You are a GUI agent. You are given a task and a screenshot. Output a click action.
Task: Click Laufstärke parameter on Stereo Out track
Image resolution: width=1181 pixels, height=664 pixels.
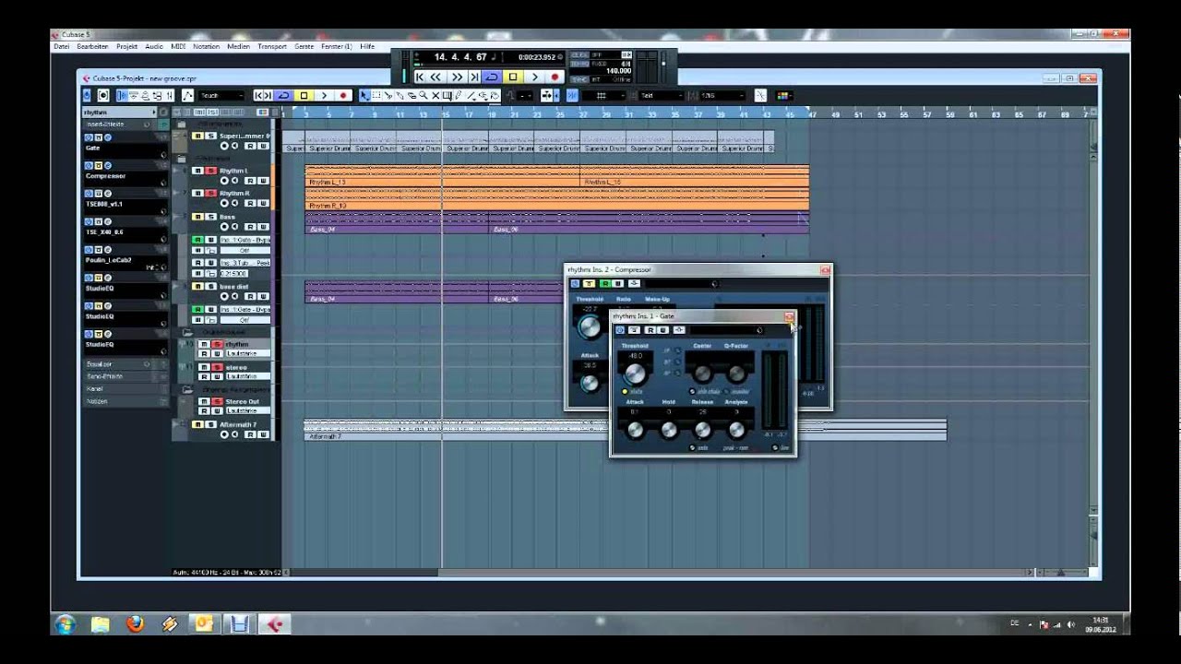[248, 410]
